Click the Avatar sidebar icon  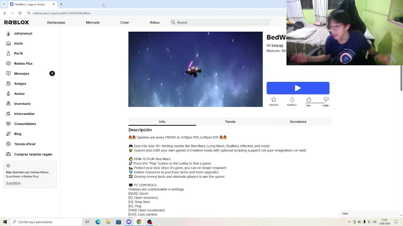click(x=8, y=94)
